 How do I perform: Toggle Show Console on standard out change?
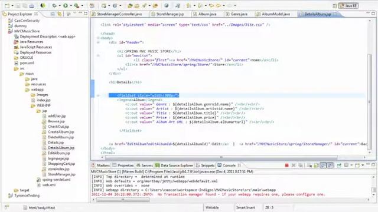click(x=323, y=165)
